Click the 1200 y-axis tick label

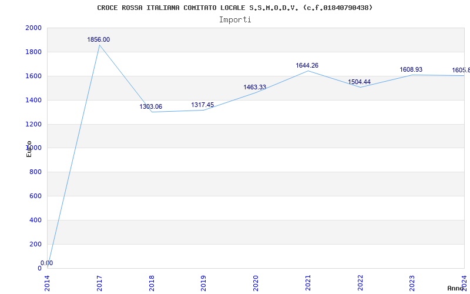pyautogui.click(x=33, y=124)
